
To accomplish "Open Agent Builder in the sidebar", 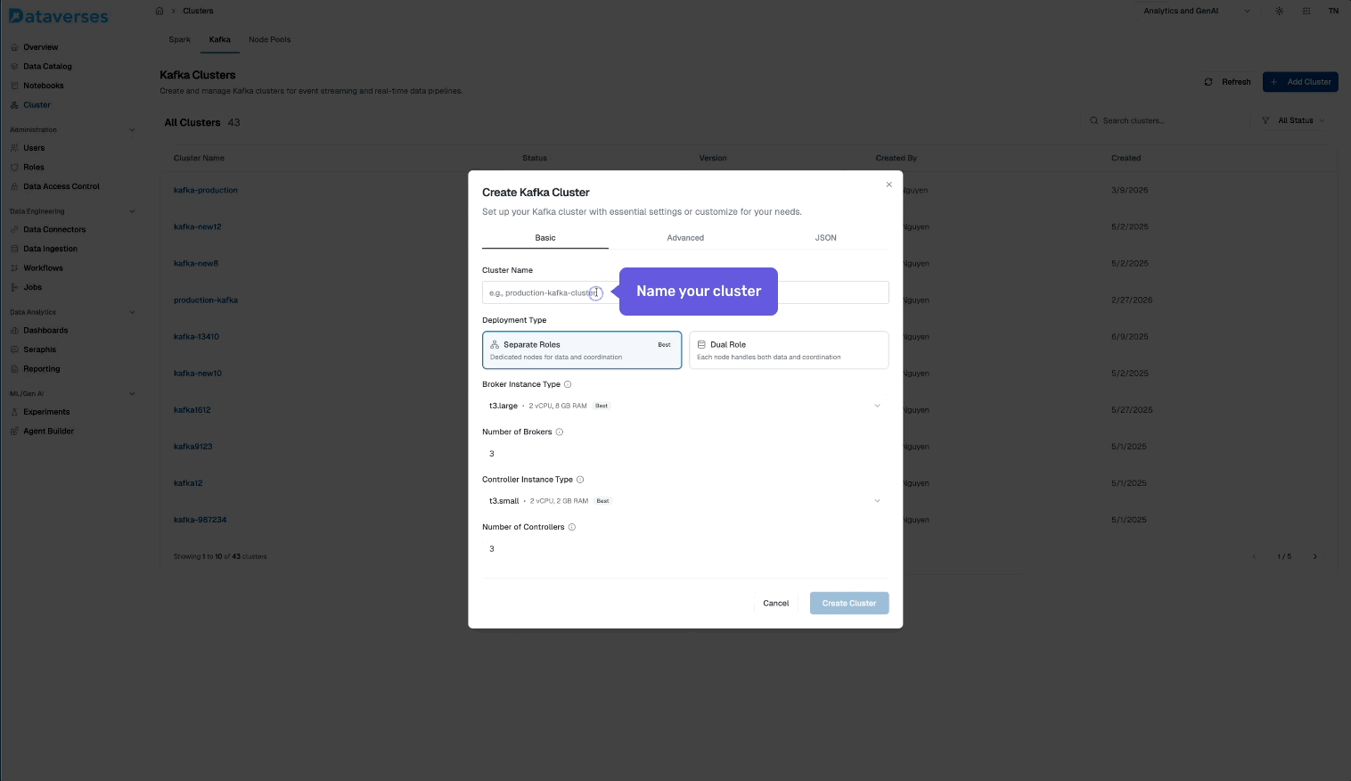I will pos(48,432).
